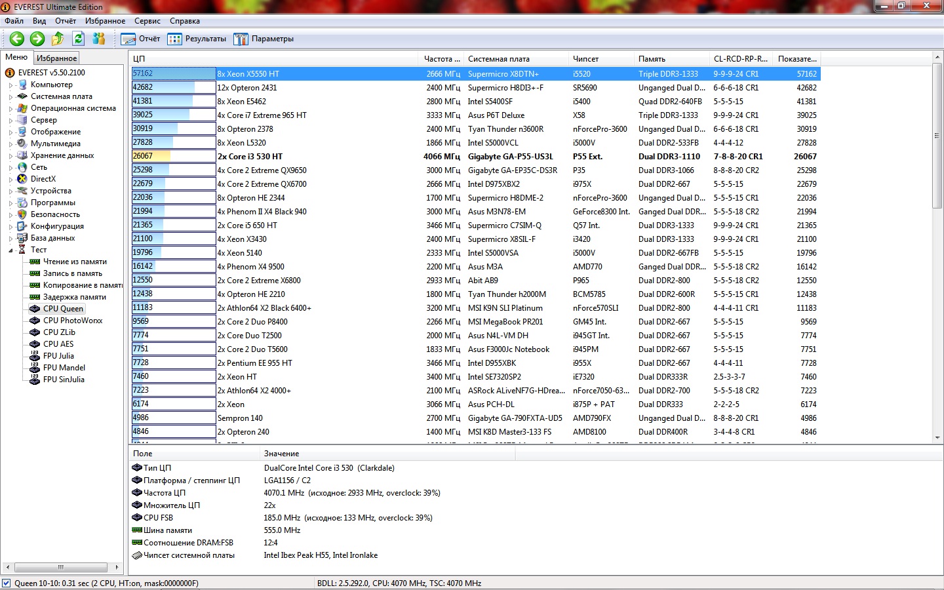The height and width of the screenshot is (590, 944).
Task: Sort by the ЦП column header
Action: 274,59
